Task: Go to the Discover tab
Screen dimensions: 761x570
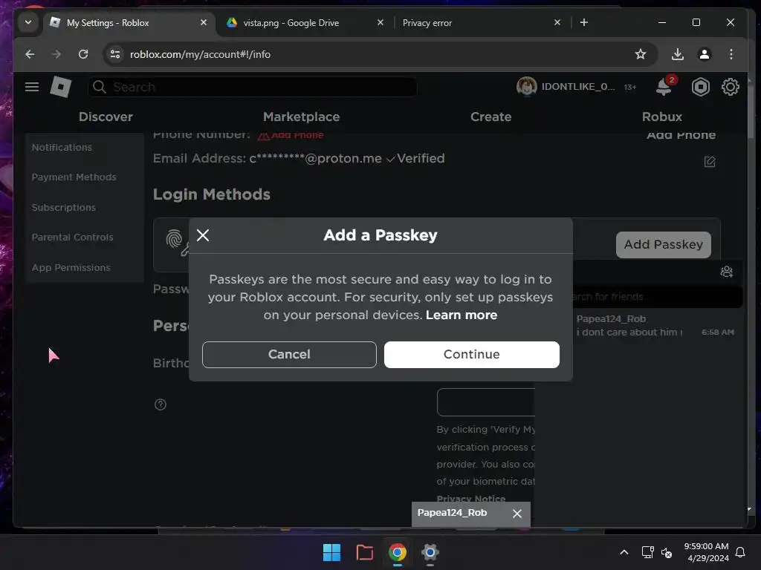Action: click(x=106, y=117)
